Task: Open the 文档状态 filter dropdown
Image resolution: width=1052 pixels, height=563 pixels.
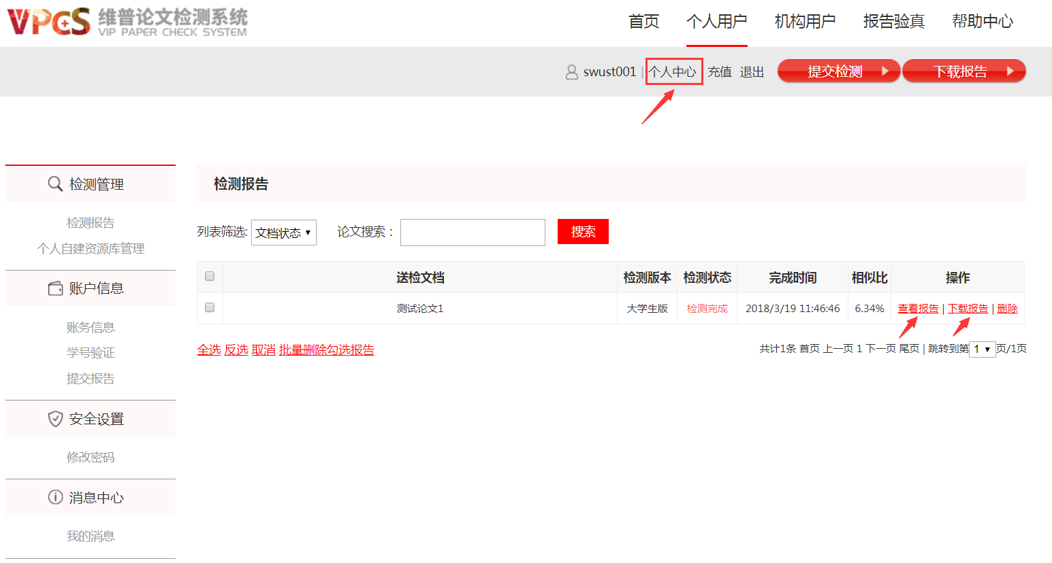Action: [284, 233]
